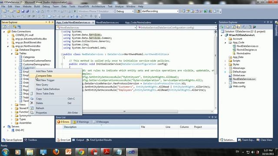
Task: Open the Debug configuration dropdown
Action: (132, 11)
